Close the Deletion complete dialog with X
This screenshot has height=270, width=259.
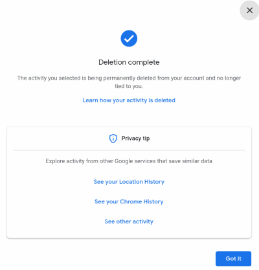pos(249,10)
